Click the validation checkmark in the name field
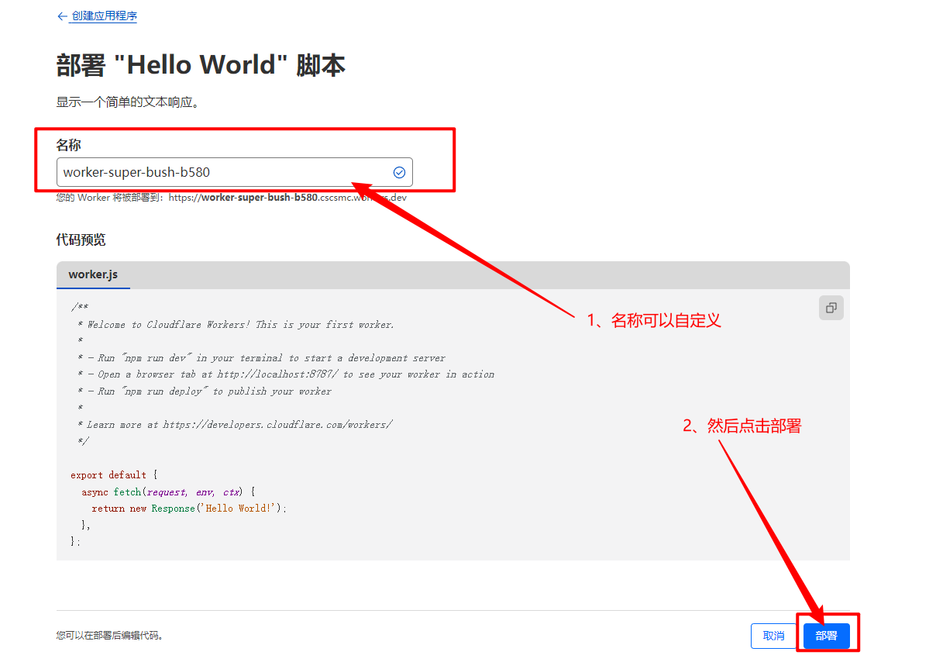 (399, 172)
